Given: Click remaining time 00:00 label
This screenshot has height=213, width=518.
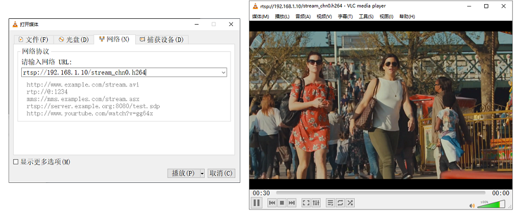Looking at the screenshot, I should coord(501,193).
